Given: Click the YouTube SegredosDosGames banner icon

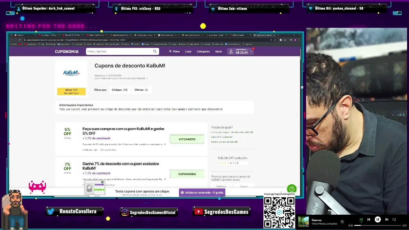Looking at the screenshot, I should 199,211.
